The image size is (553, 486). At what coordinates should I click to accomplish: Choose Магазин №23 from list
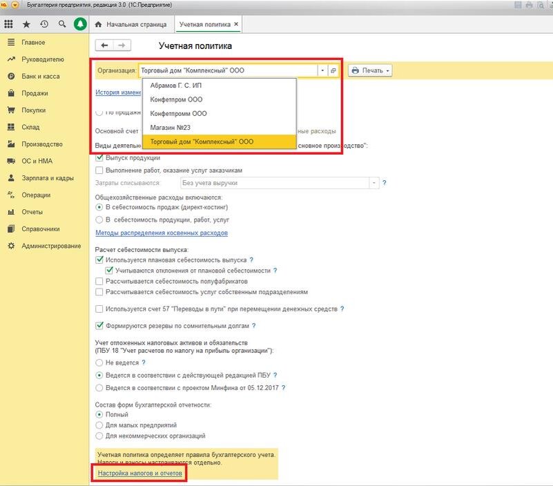point(219,127)
